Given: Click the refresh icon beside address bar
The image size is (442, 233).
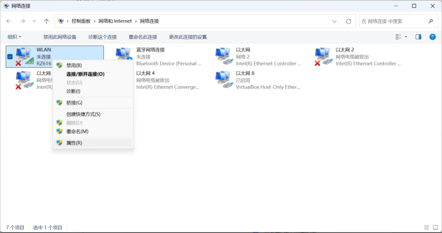Looking at the screenshot, I should click(349, 22).
